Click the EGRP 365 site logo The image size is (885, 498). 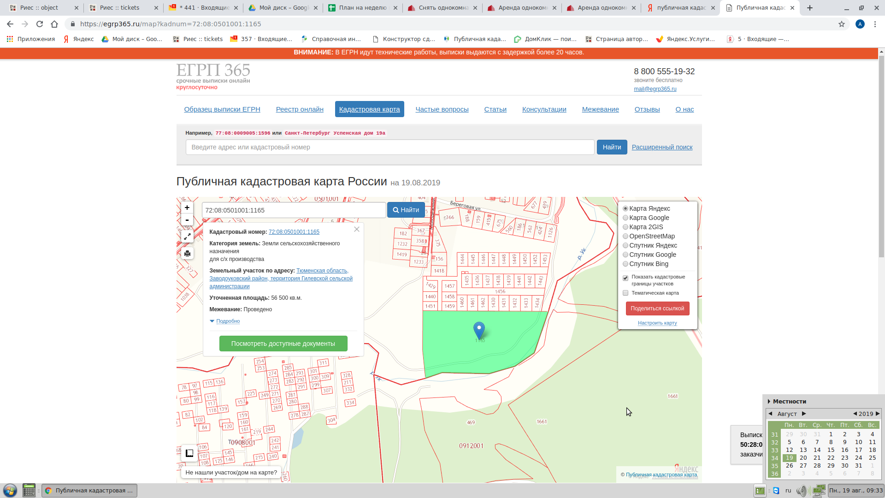[213, 77]
